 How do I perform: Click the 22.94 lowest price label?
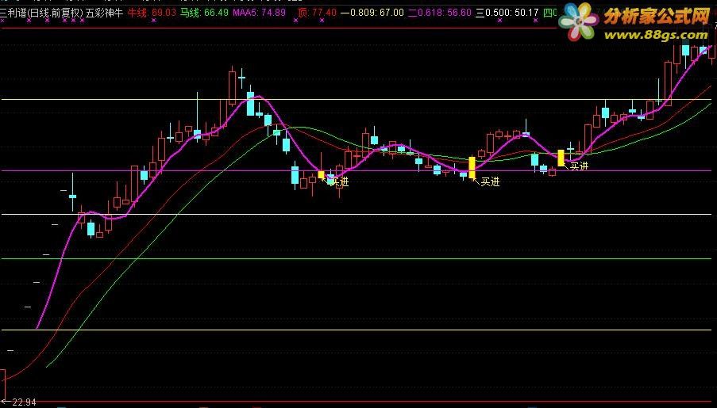coord(24,402)
